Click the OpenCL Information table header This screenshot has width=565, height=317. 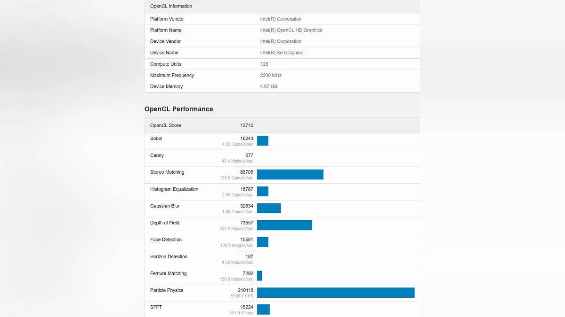click(x=171, y=6)
